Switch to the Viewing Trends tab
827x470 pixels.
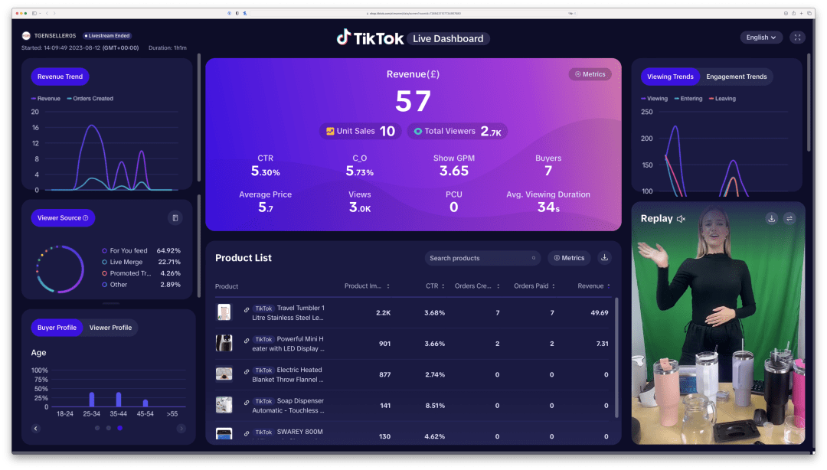[670, 77]
